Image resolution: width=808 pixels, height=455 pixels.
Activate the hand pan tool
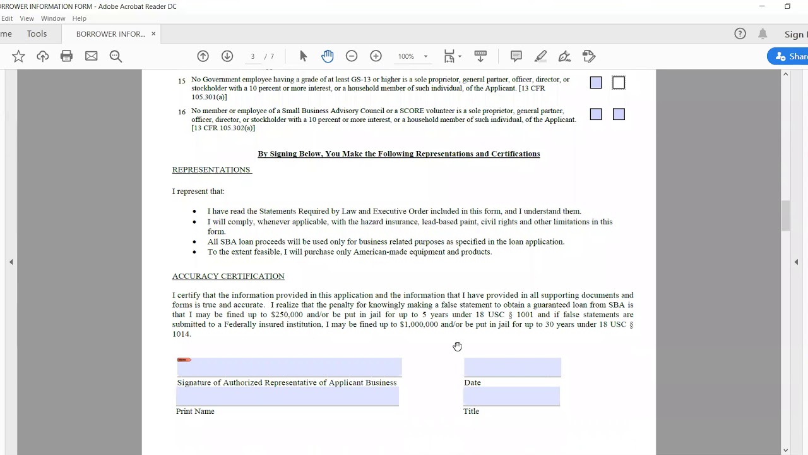(327, 56)
